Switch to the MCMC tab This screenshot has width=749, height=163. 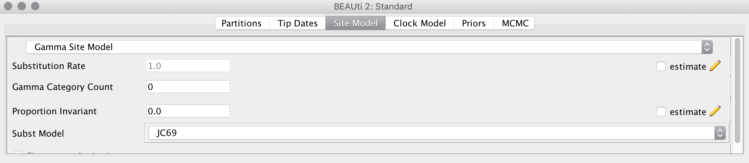coord(515,23)
